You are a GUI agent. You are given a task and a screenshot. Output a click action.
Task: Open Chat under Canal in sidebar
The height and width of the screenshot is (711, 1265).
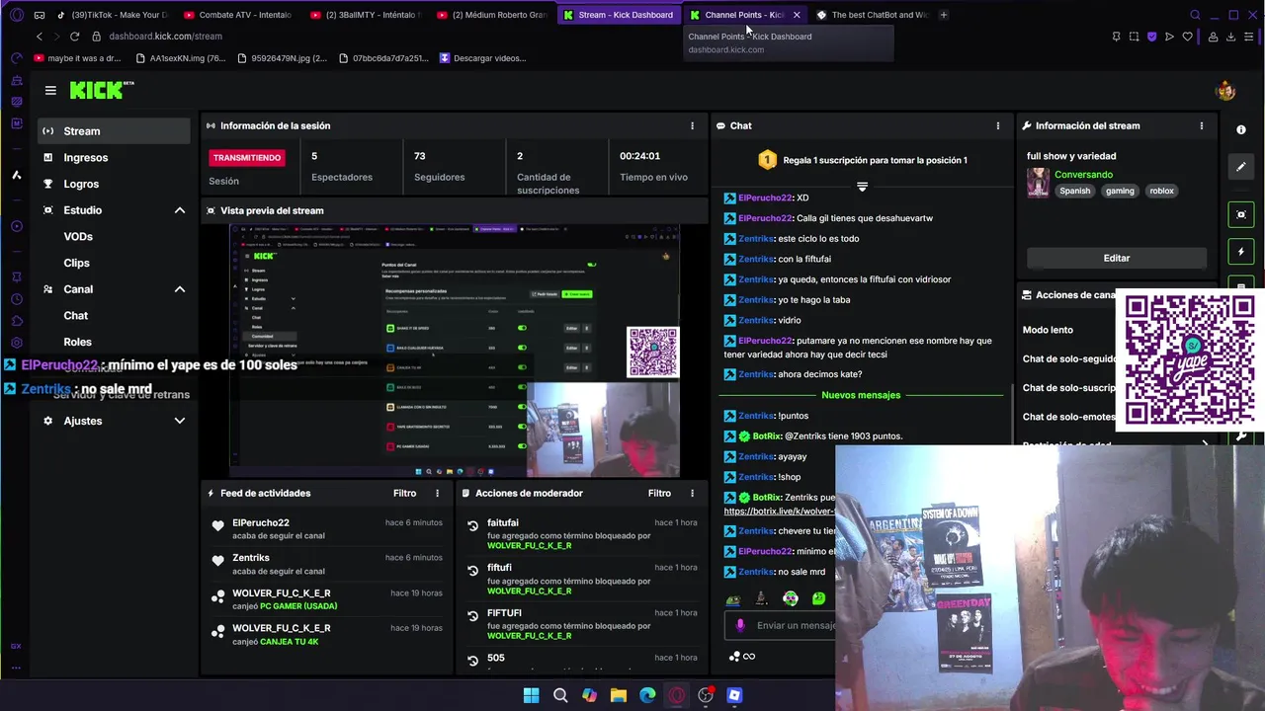(75, 316)
